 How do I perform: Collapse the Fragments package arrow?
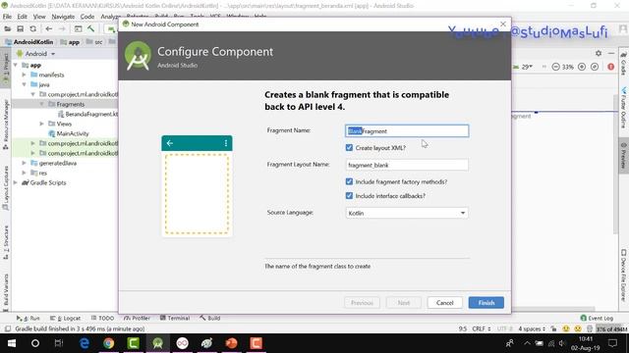[41, 104]
